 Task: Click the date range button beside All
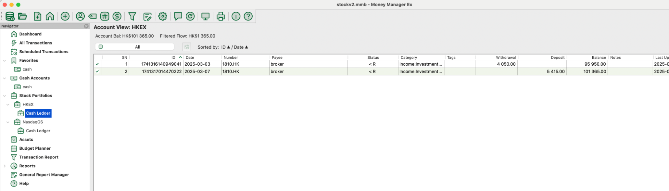click(186, 47)
